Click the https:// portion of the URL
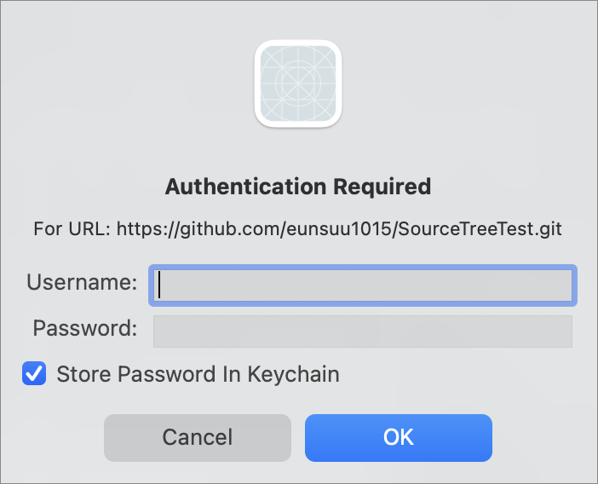Image resolution: width=598 pixels, height=484 pixels. [148, 229]
